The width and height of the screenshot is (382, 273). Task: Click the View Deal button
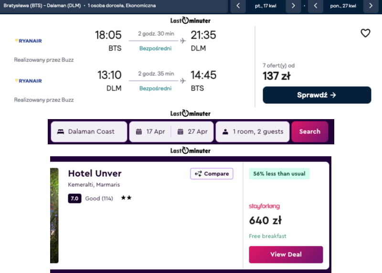point(286,254)
